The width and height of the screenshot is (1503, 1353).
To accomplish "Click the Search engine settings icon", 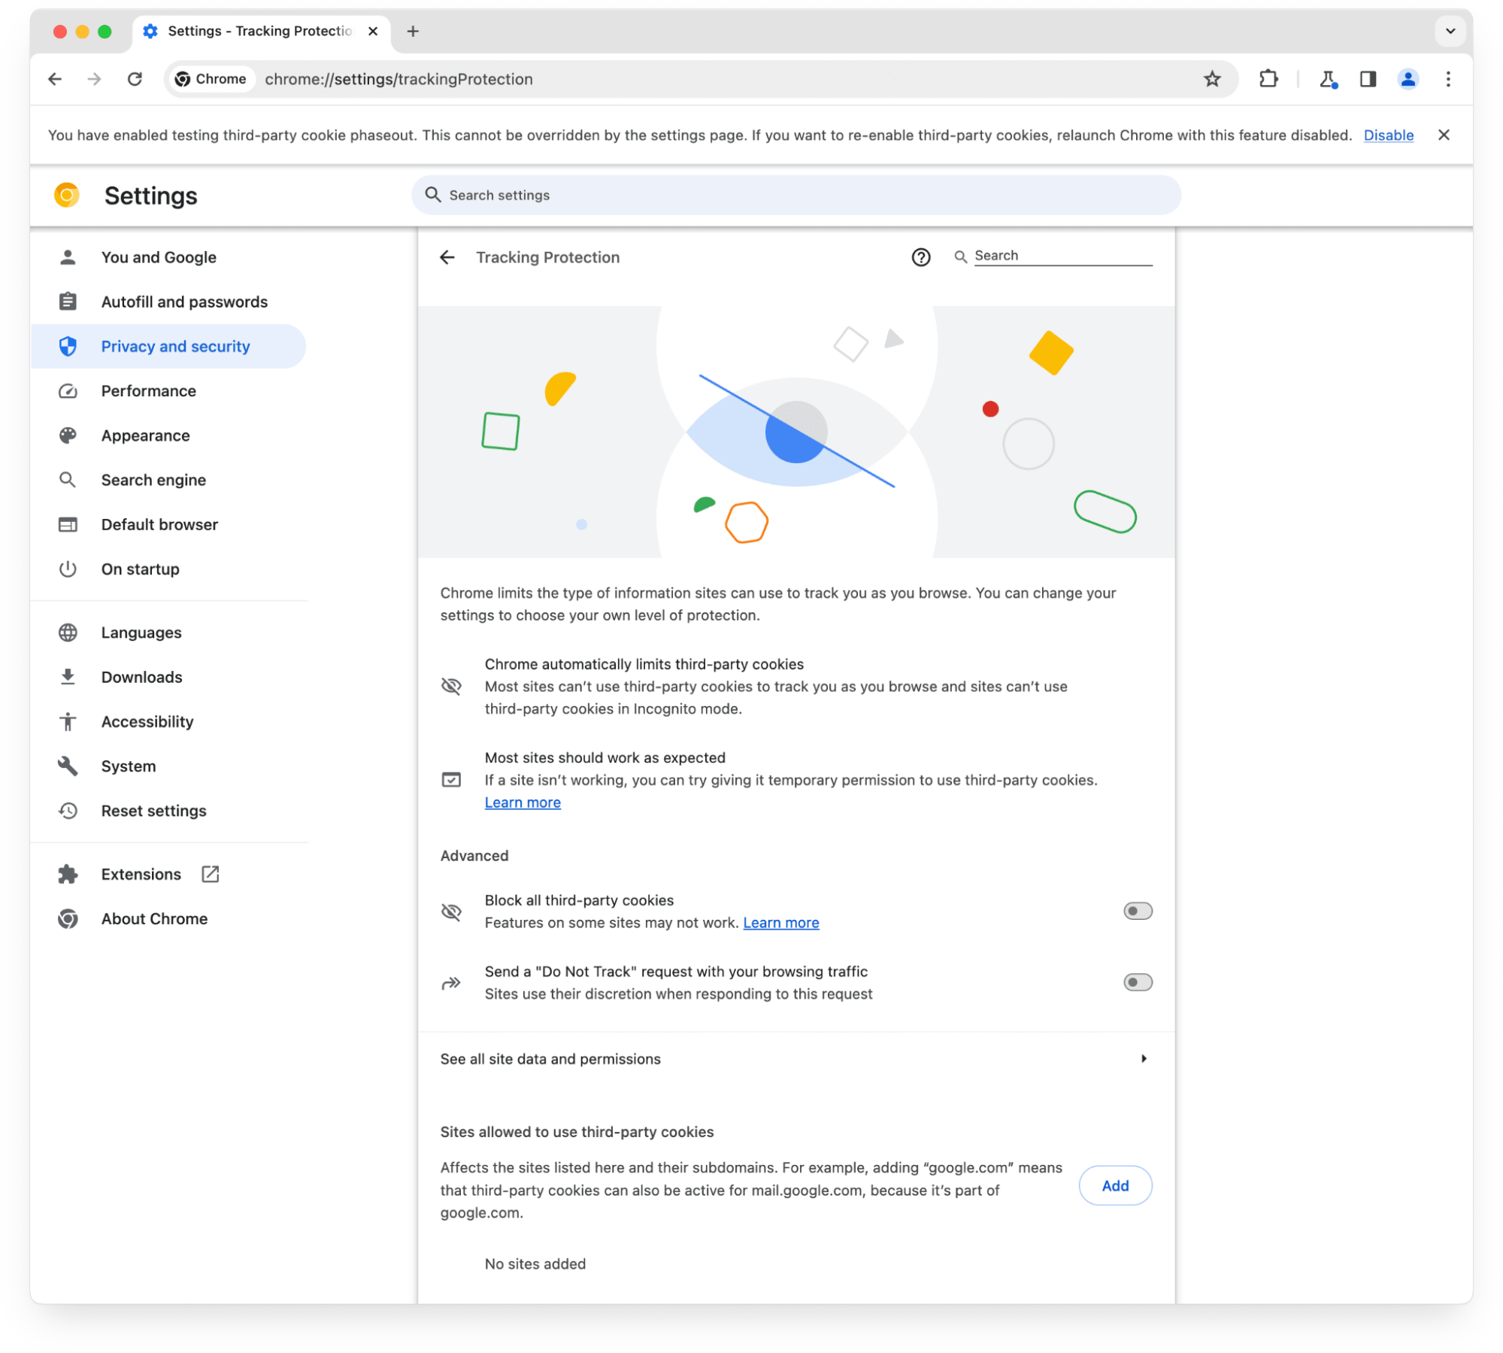I will point(69,479).
